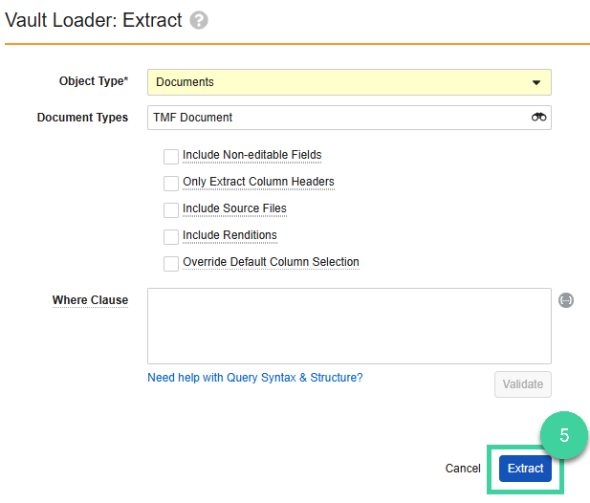This screenshot has height=503, width=590.
Task: Click the Where Clause label
Action: point(90,300)
